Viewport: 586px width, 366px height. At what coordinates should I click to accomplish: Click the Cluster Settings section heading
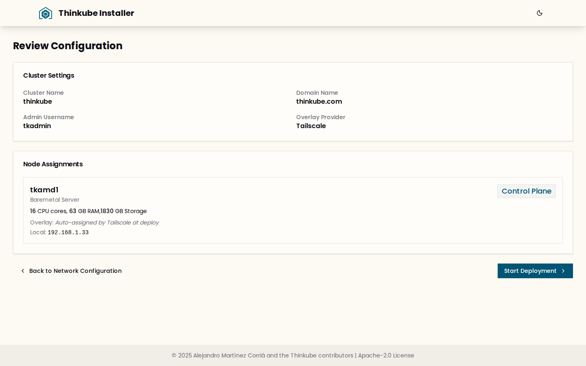pyautogui.click(x=49, y=76)
